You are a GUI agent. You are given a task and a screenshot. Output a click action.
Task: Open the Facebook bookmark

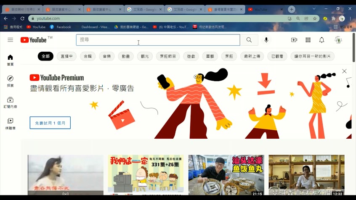pos(61,27)
